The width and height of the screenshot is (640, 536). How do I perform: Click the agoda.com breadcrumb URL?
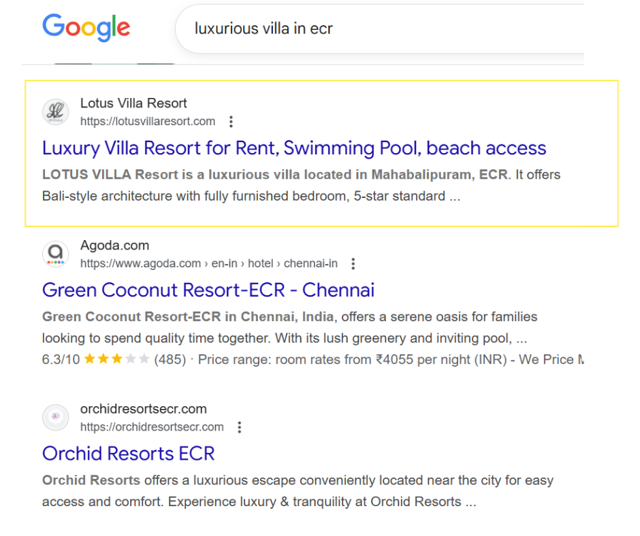(208, 264)
